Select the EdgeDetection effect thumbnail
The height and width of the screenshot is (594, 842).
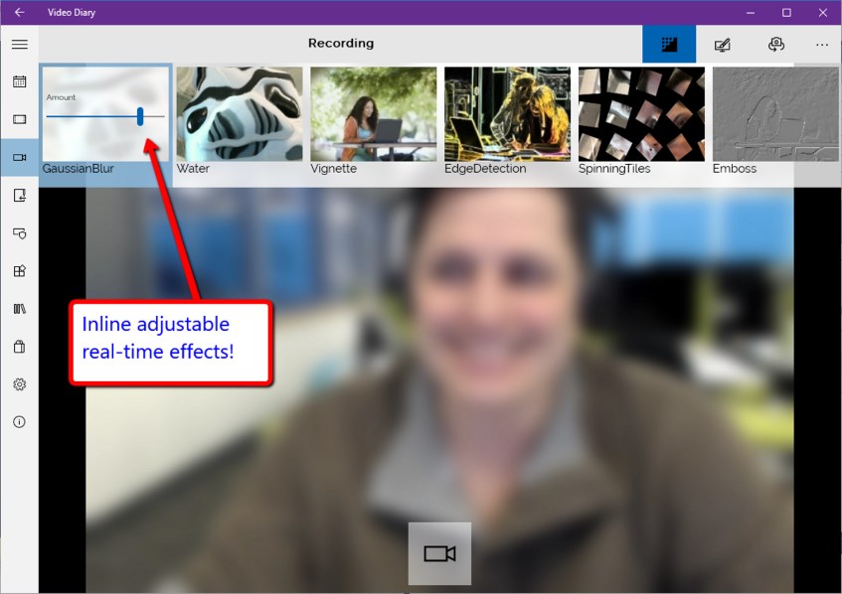click(x=507, y=114)
